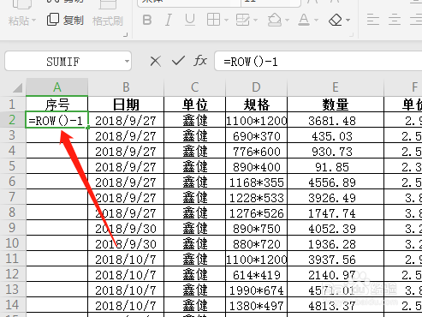Click the eraser clear icon
The height and width of the screenshot is (317, 422).
point(336,20)
